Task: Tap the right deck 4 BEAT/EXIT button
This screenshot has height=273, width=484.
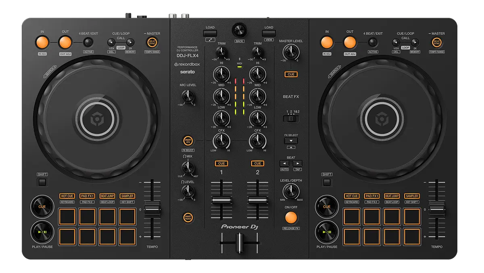Action: coord(373,42)
